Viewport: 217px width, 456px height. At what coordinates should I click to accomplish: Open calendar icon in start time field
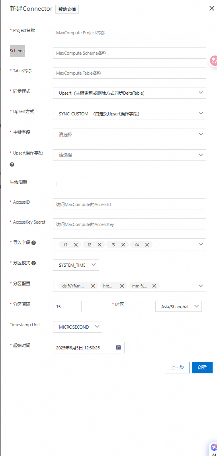(x=118, y=347)
